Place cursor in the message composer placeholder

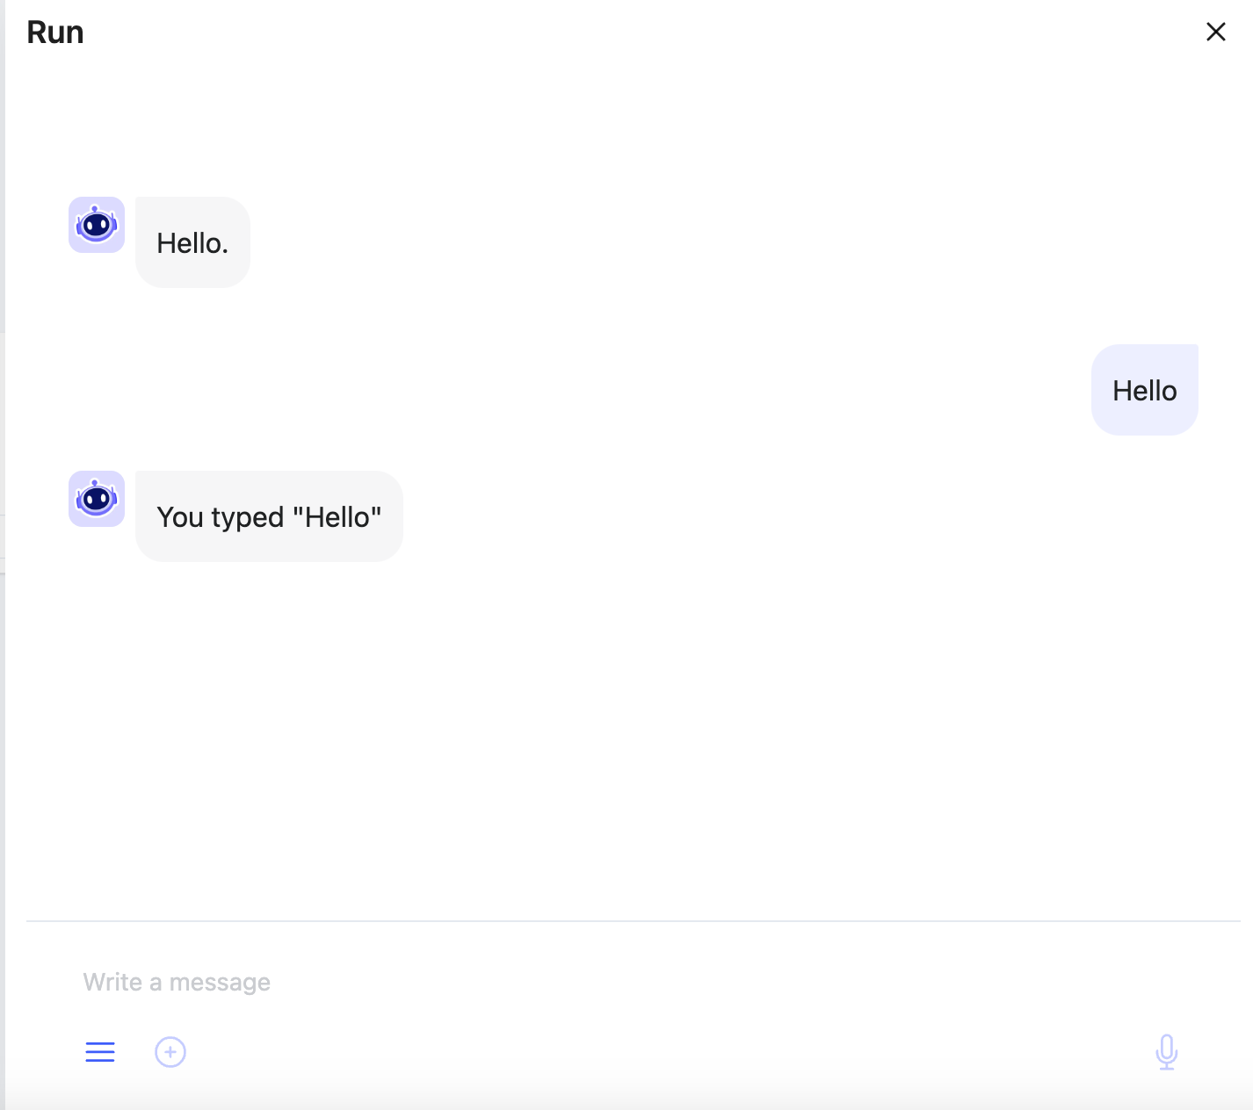pyautogui.click(x=177, y=982)
